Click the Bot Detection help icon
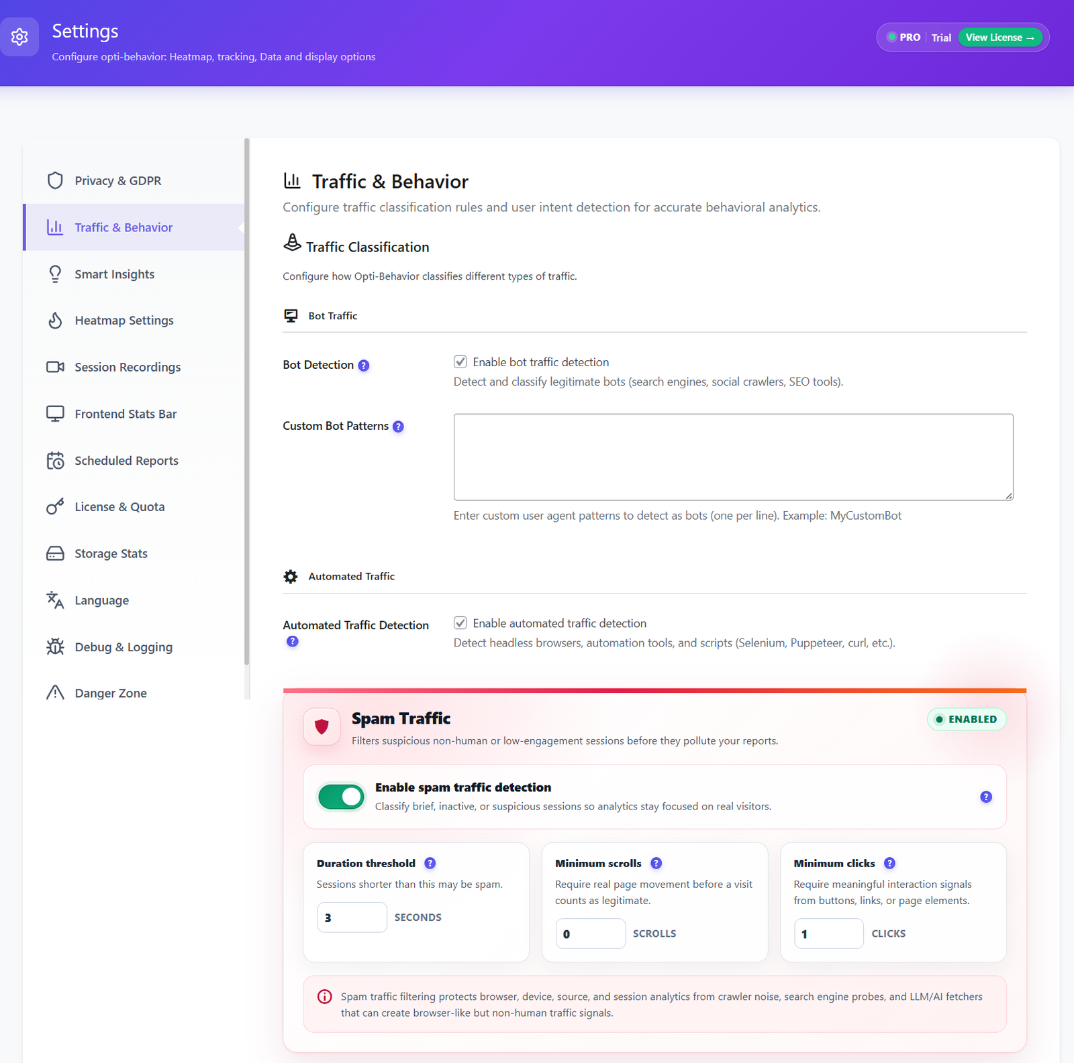Screen dimensions: 1074x1063 click(364, 366)
